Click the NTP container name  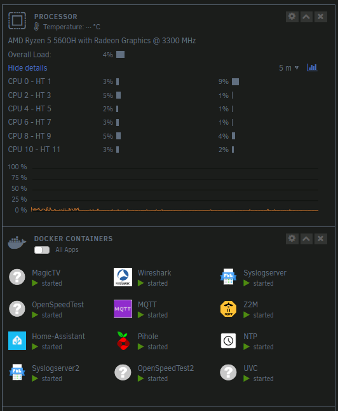tap(250, 337)
